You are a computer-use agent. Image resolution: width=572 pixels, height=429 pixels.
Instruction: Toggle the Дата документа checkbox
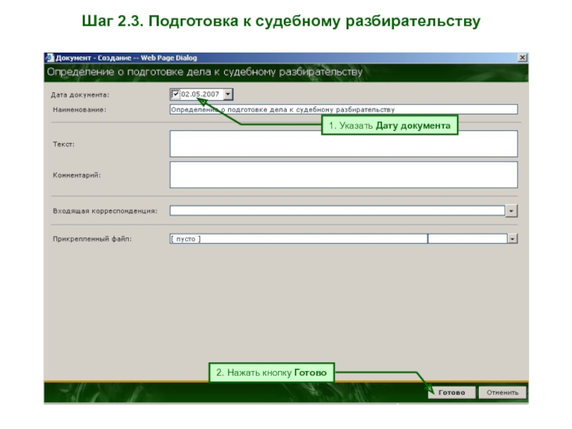click(175, 94)
